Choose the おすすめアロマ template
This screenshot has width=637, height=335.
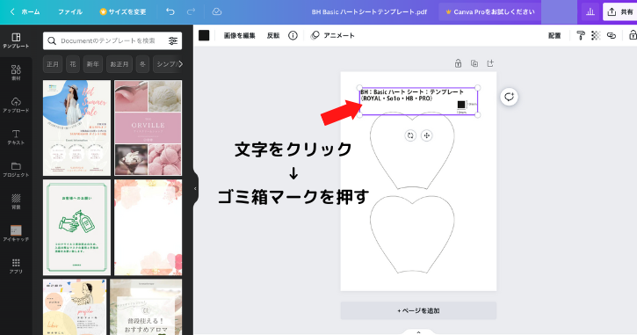click(x=146, y=307)
